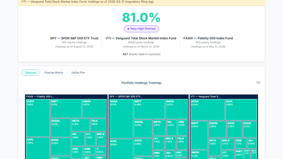This screenshot has width=283, height=159.
Task: Select the GOOGL 3.41% tile in FXAIX
Action: coord(61,128)
